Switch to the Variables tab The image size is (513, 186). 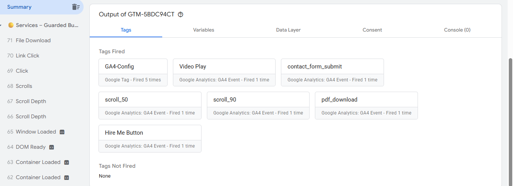[203, 30]
